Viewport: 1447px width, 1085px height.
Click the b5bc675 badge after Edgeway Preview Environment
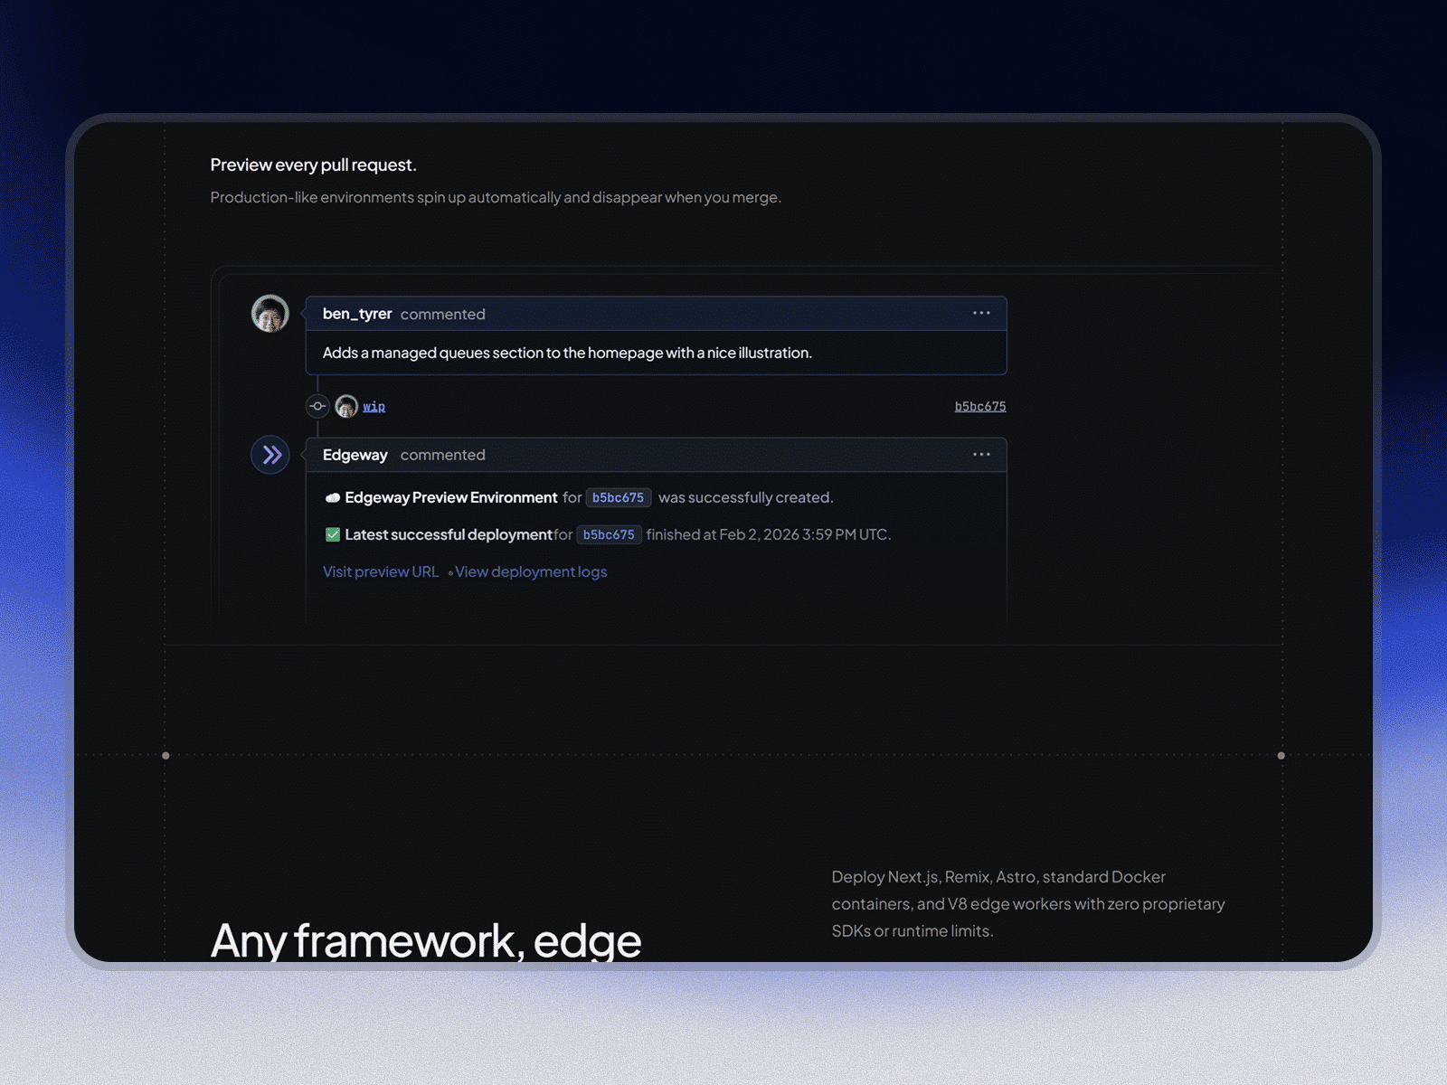tap(619, 497)
